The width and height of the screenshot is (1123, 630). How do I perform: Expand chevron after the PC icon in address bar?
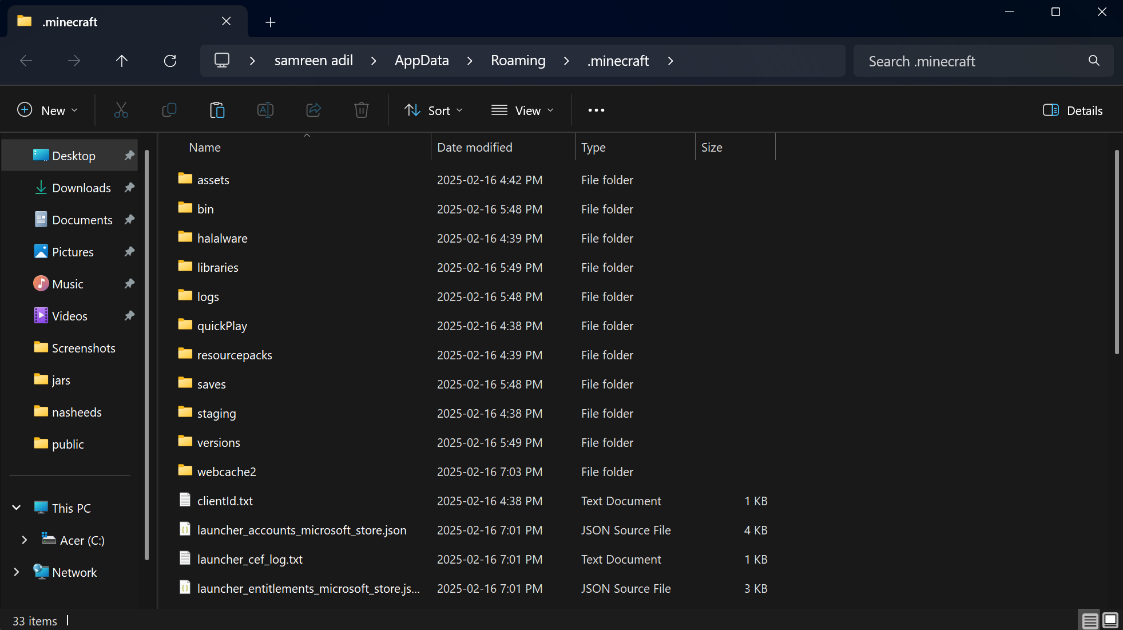pyautogui.click(x=252, y=61)
